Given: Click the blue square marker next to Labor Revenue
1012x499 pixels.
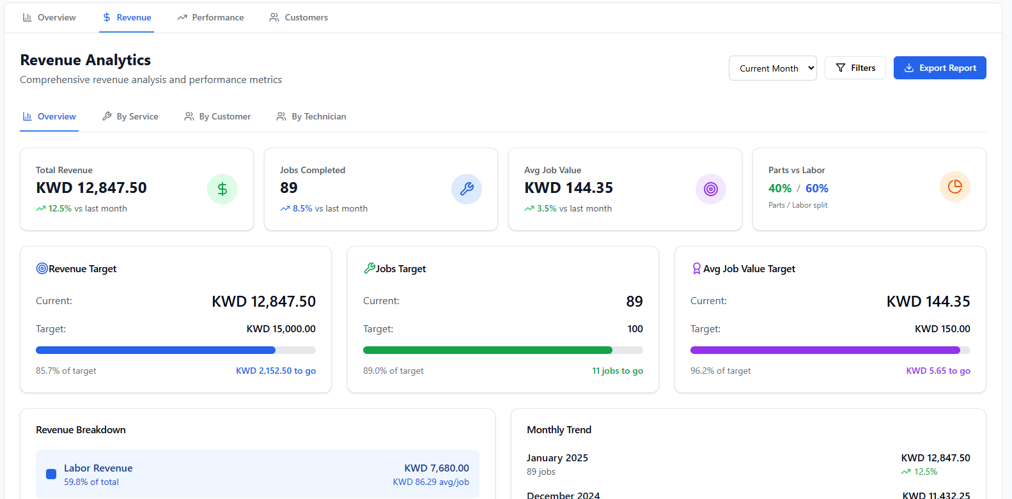Looking at the screenshot, I should pos(51,474).
